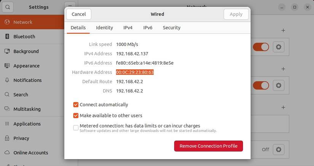The image size is (314, 166).
Task: Select the IPv6 tab
Action: coord(148,28)
